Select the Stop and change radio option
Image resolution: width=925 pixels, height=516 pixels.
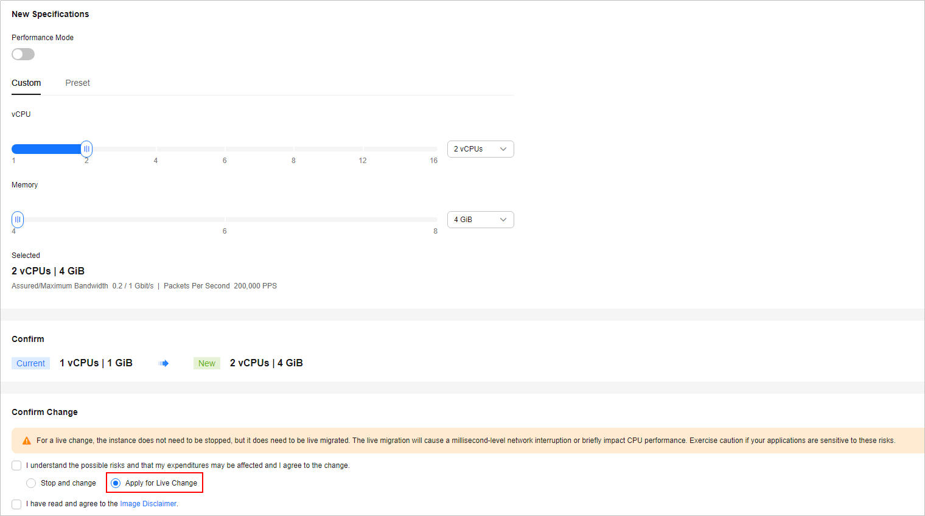click(x=31, y=483)
